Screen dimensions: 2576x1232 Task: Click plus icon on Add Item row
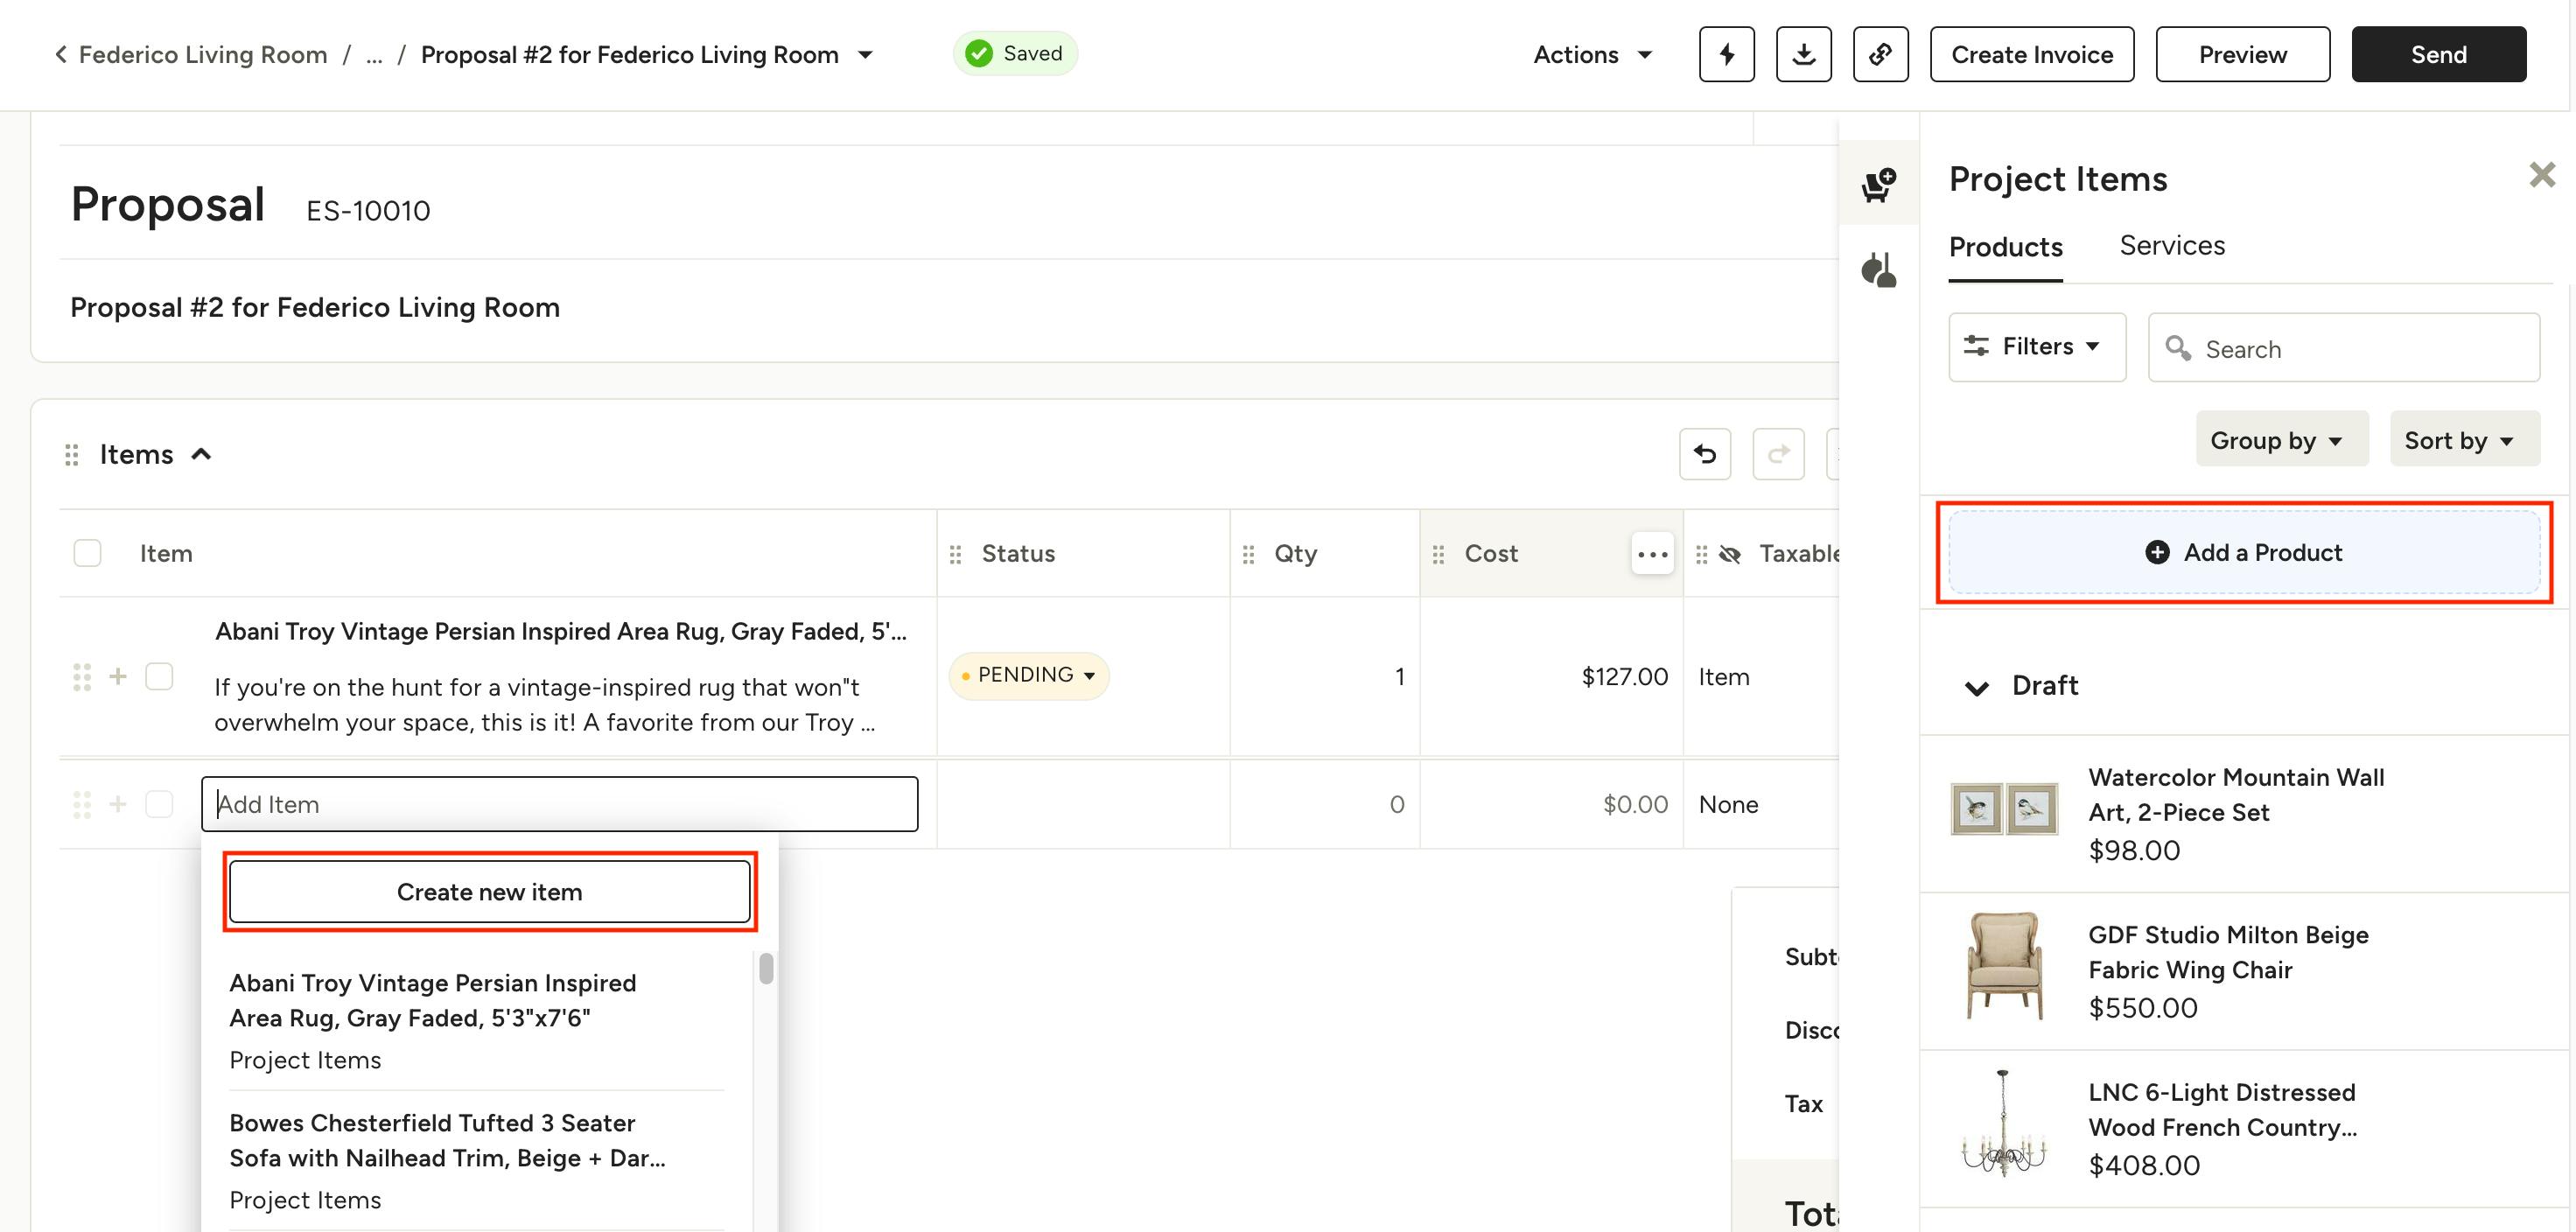coord(118,804)
